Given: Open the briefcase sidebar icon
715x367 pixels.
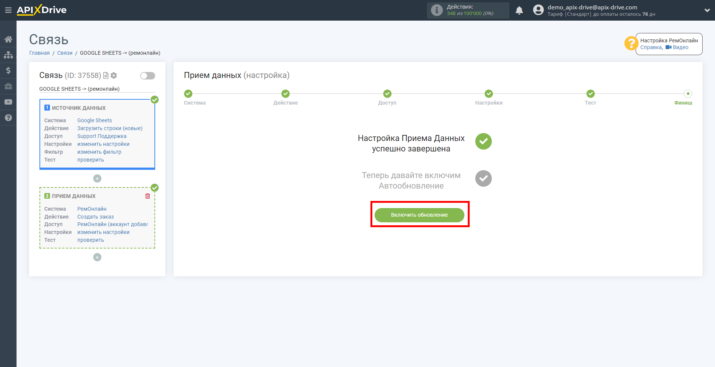Looking at the screenshot, I should click(8, 86).
